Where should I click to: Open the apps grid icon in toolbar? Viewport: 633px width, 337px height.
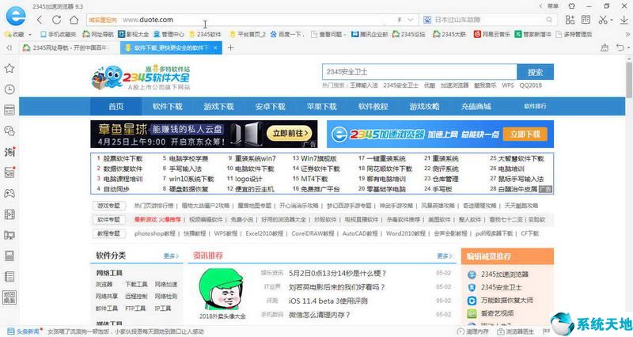click(570, 19)
